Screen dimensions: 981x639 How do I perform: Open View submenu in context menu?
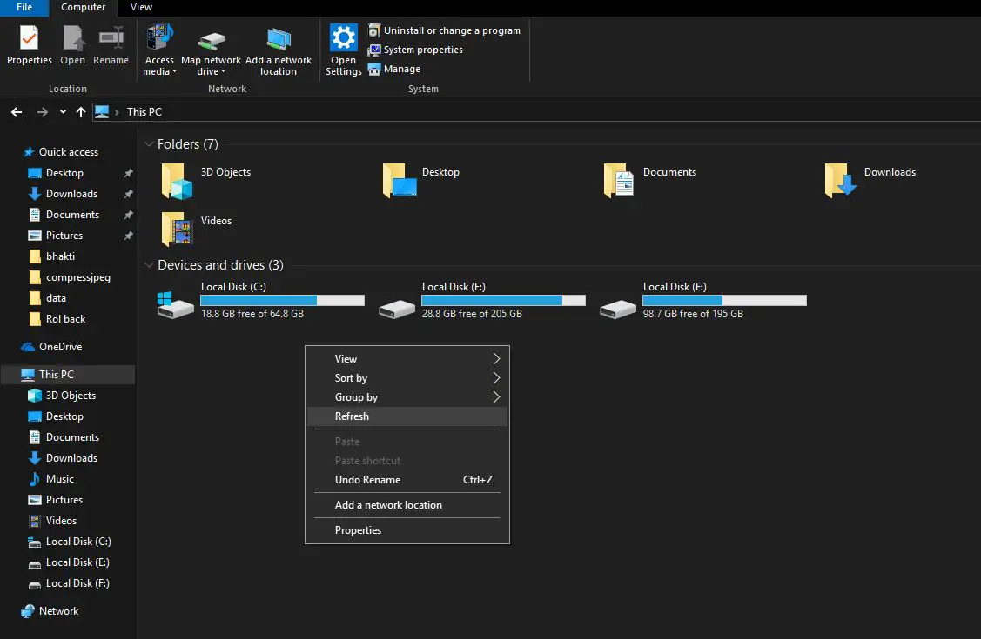click(407, 359)
